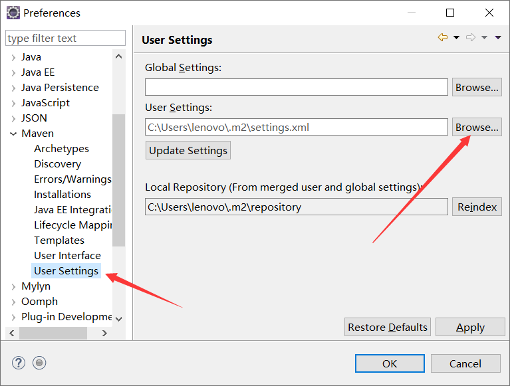Click the Eclipse Preferences window icon
Viewport: 510px width, 386px height.
pos(13,13)
